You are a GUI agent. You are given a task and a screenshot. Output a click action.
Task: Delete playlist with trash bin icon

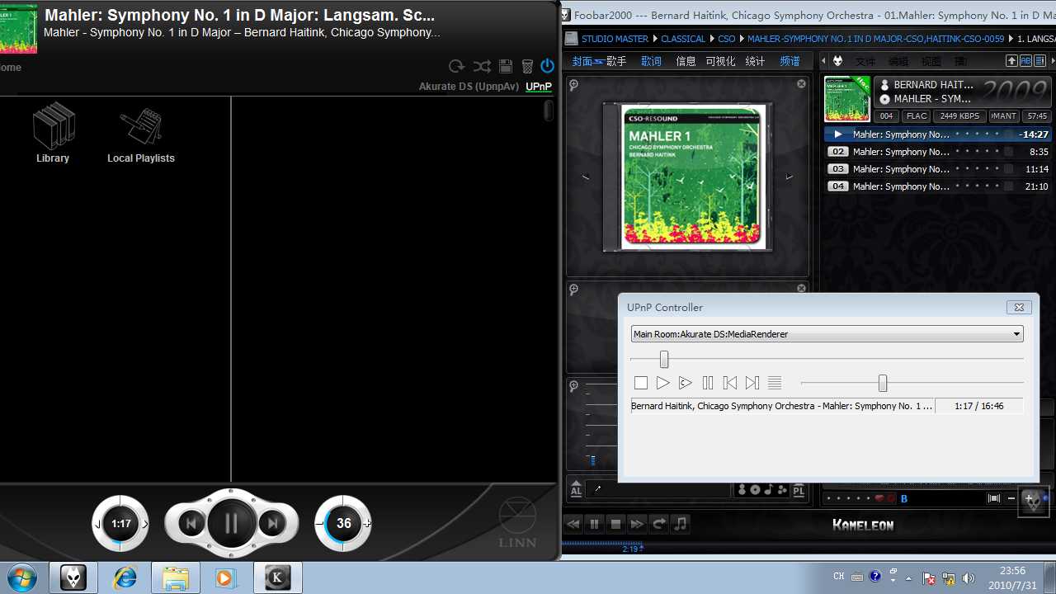[527, 67]
